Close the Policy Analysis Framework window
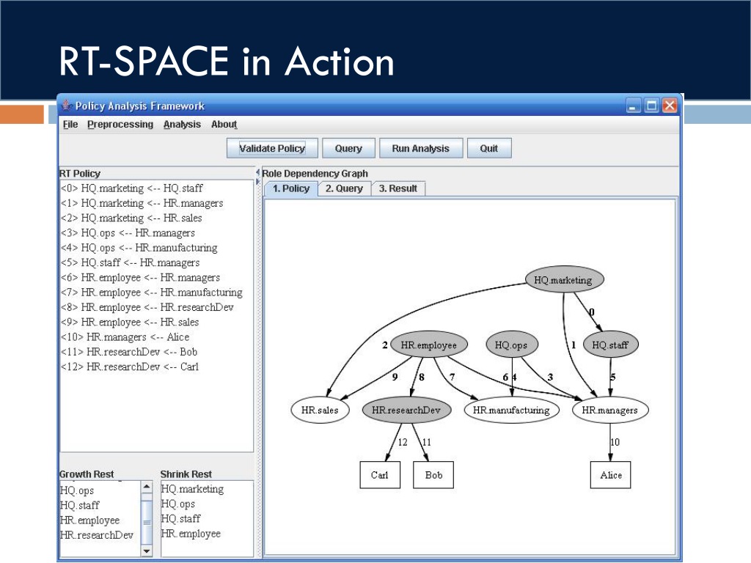Image resolution: width=751 pixels, height=563 pixels. [669, 106]
